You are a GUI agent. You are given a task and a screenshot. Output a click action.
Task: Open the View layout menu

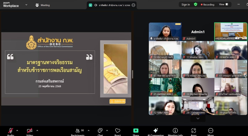point(224,5)
